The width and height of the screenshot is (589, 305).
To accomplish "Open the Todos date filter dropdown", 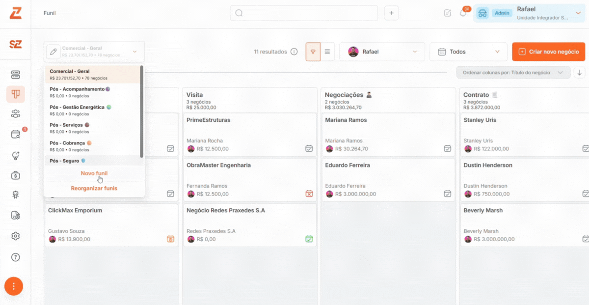I will click(468, 52).
